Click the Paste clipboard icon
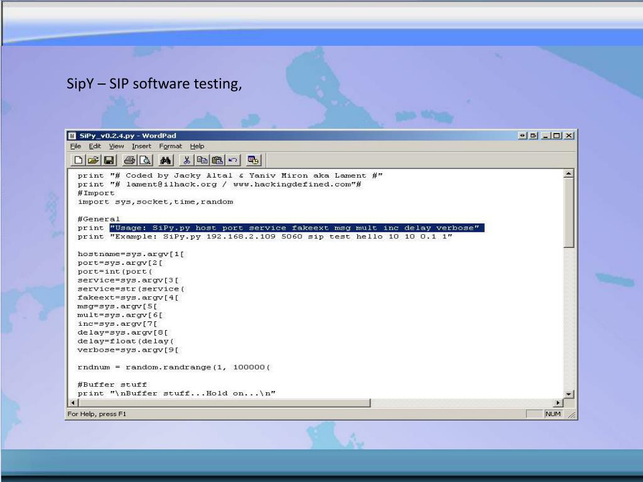This screenshot has width=643, height=482. pyautogui.click(x=217, y=160)
